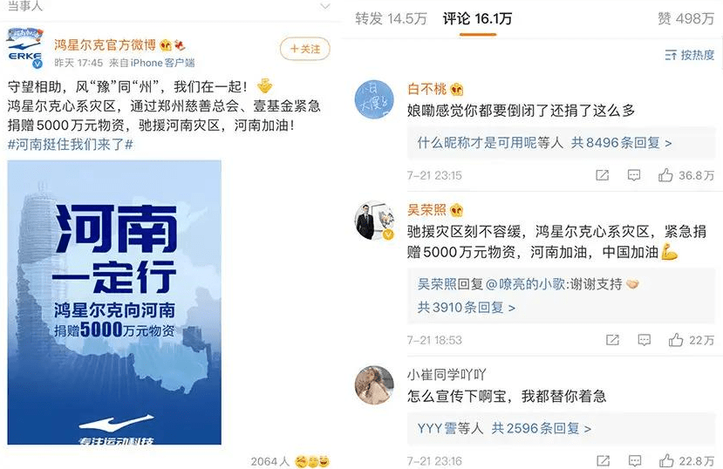Reply to 白不桃's comment via bubble icon
The width and height of the screenshot is (723, 469).
pyautogui.click(x=634, y=175)
